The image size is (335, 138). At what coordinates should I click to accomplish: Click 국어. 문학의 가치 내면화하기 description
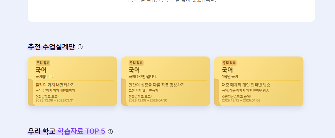55,91
